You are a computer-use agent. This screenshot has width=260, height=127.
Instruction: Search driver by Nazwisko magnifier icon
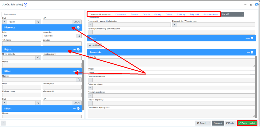coord(79,36)
